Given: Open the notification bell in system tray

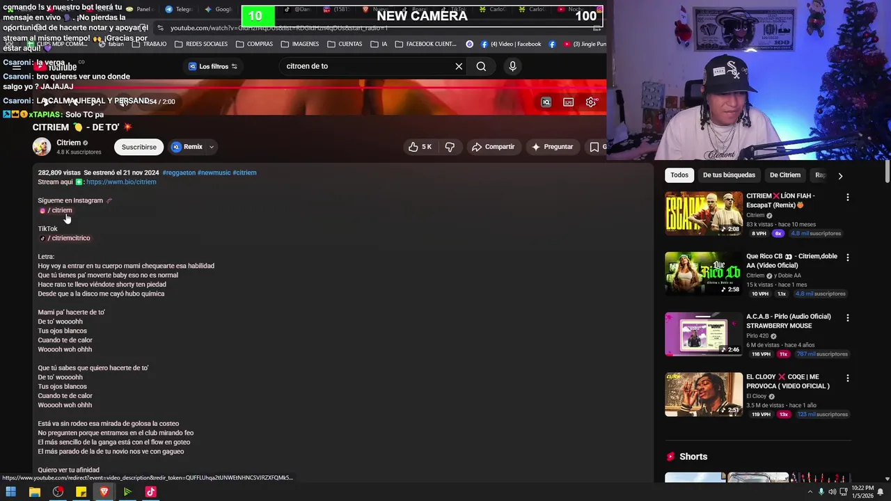Looking at the screenshot, I should 881,492.
